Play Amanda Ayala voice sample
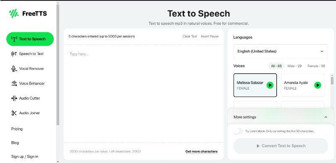 point(318,85)
